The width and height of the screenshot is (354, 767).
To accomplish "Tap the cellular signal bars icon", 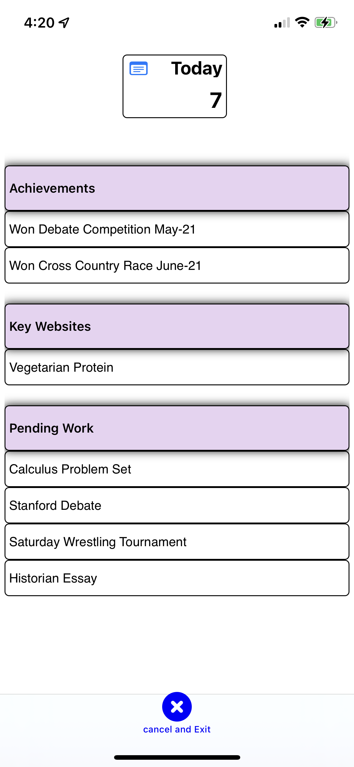I will [282, 23].
